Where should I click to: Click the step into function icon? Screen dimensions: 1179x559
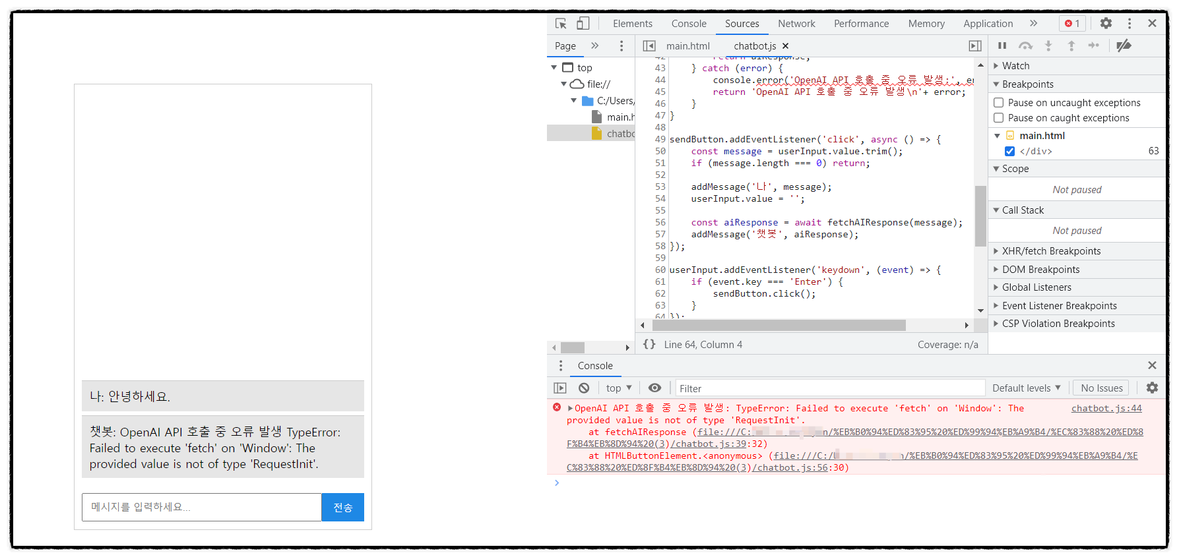coord(1048,45)
